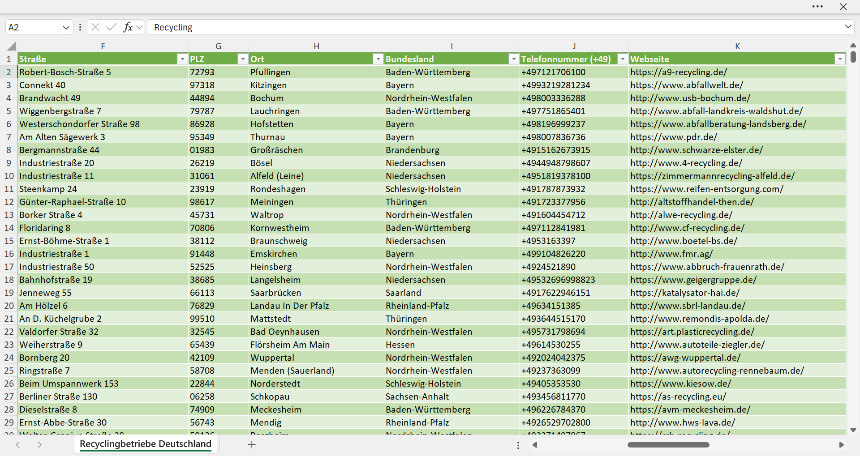Select column H header
The width and height of the screenshot is (860, 456).
point(316,46)
